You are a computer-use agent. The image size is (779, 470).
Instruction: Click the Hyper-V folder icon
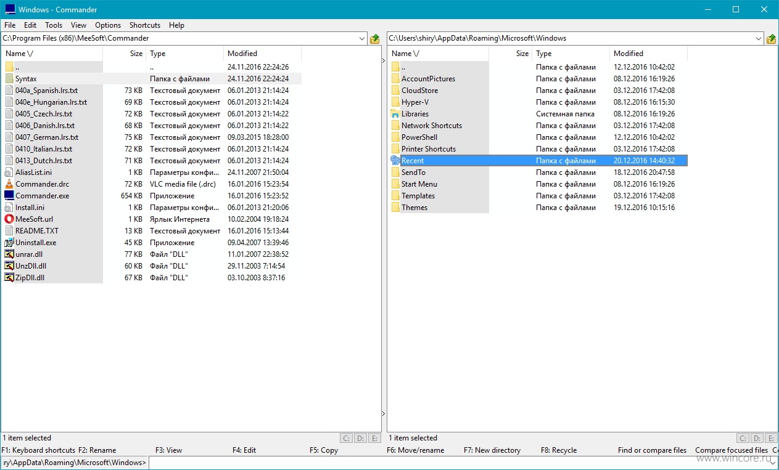[x=395, y=102]
